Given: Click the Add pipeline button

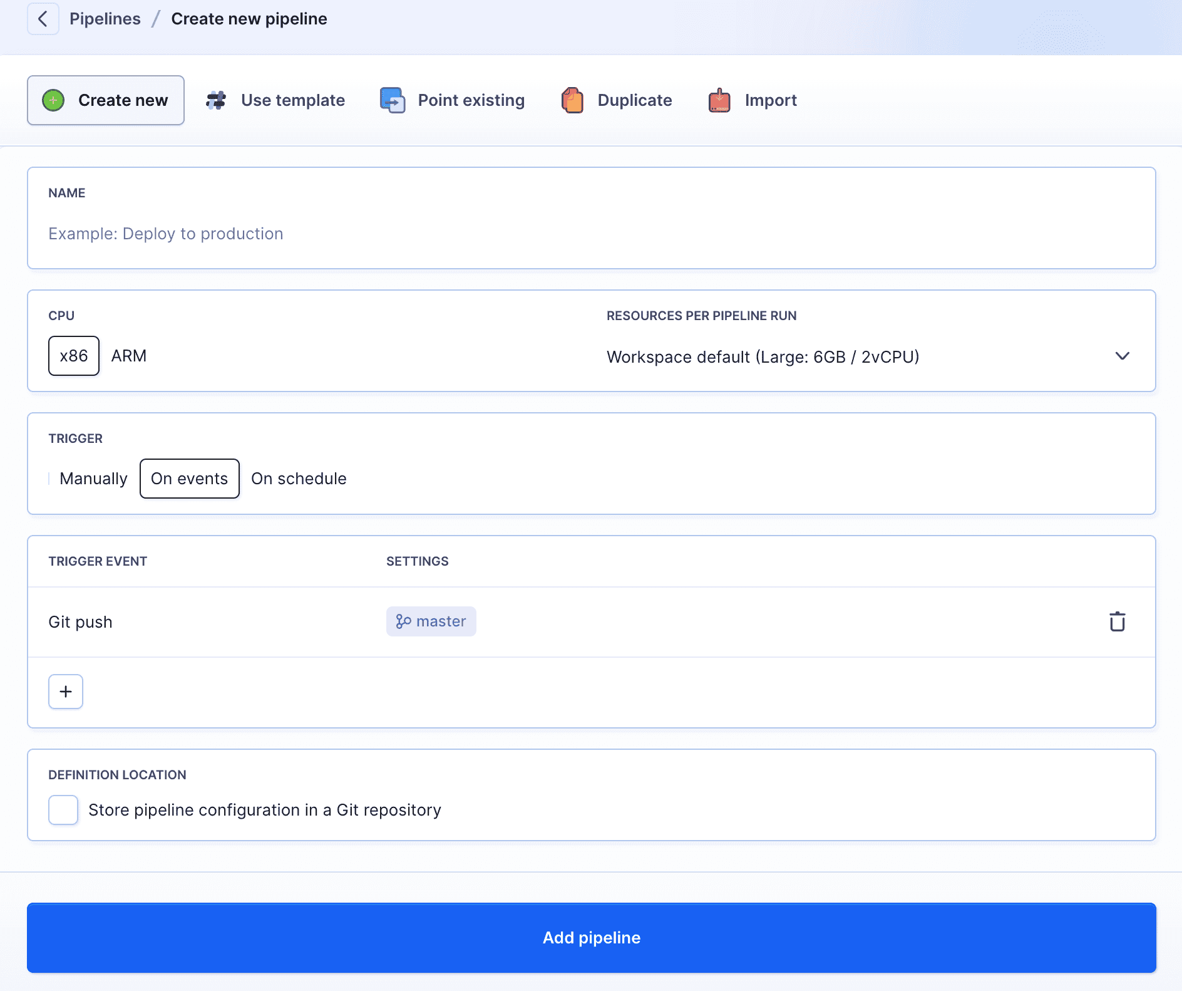Looking at the screenshot, I should [592, 938].
